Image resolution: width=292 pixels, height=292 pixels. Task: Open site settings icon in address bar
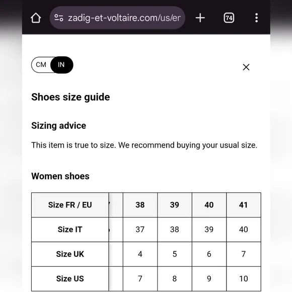tap(59, 18)
